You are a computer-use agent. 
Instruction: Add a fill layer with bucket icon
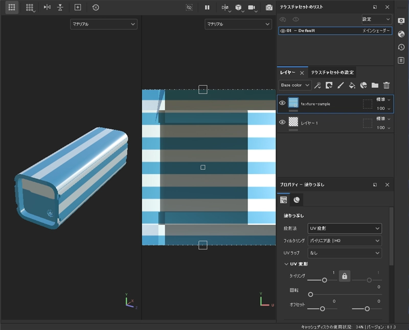[352, 85]
